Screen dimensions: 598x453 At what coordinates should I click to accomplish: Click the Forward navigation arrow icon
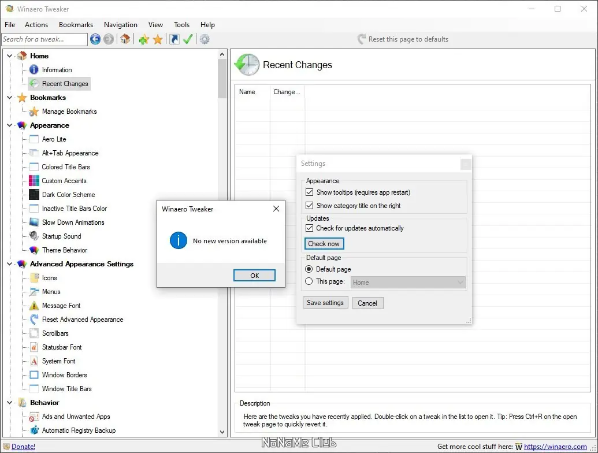(109, 39)
